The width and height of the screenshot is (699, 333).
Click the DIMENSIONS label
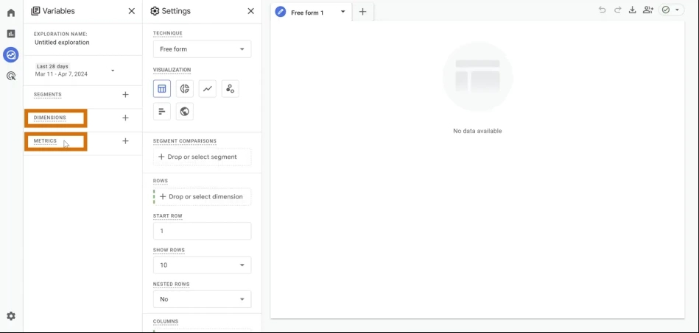50,118
